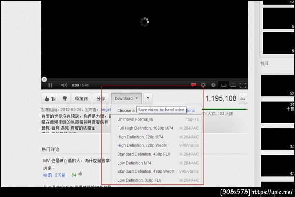The width and height of the screenshot is (295, 197).
Task: Click the 推荐 sidebar heading
Action: tap(265, 63)
